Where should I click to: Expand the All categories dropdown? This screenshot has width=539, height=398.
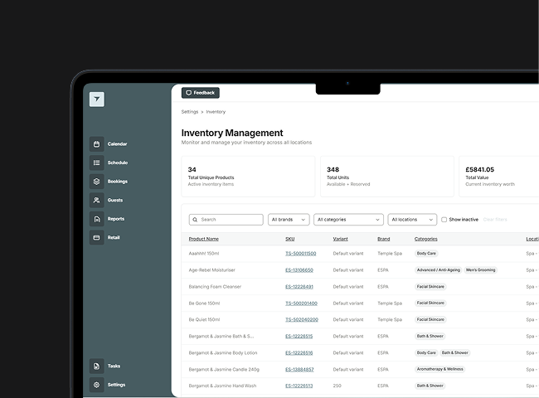coord(348,220)
